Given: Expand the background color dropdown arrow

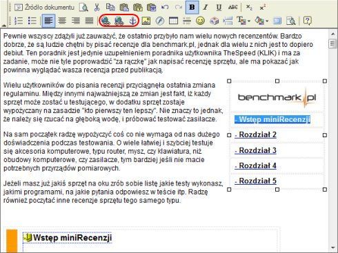Looking at the screenshot, I should [267, 21].
